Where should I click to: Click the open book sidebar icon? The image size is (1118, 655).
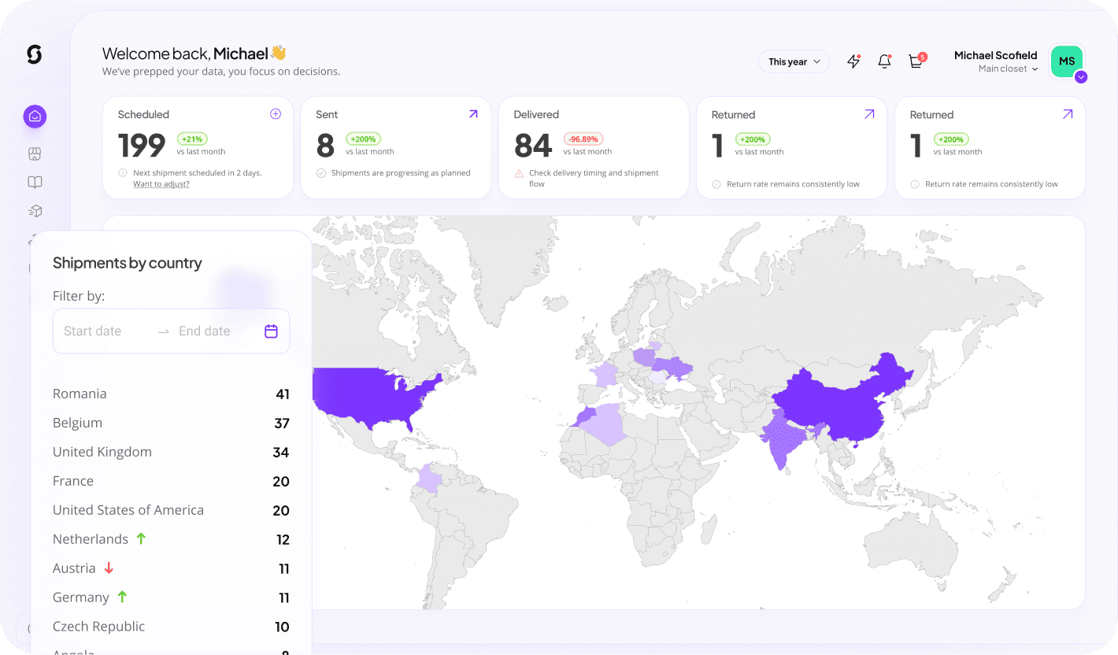point(35,183)
